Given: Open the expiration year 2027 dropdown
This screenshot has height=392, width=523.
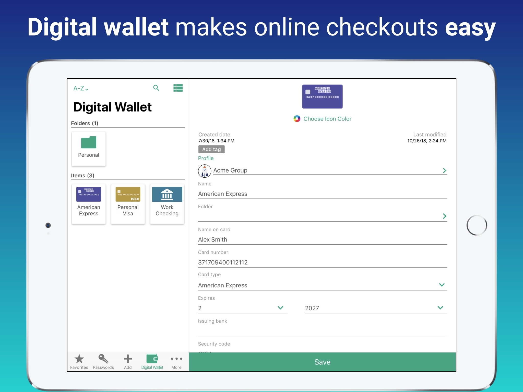Looking at the screenshot, I should click(441, 308).
